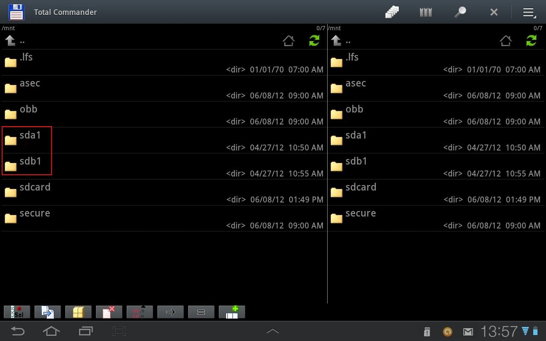This screenshot has width=546, height=341.
Task: Tap the arrow switch-panel button
Action: point(171,312)
